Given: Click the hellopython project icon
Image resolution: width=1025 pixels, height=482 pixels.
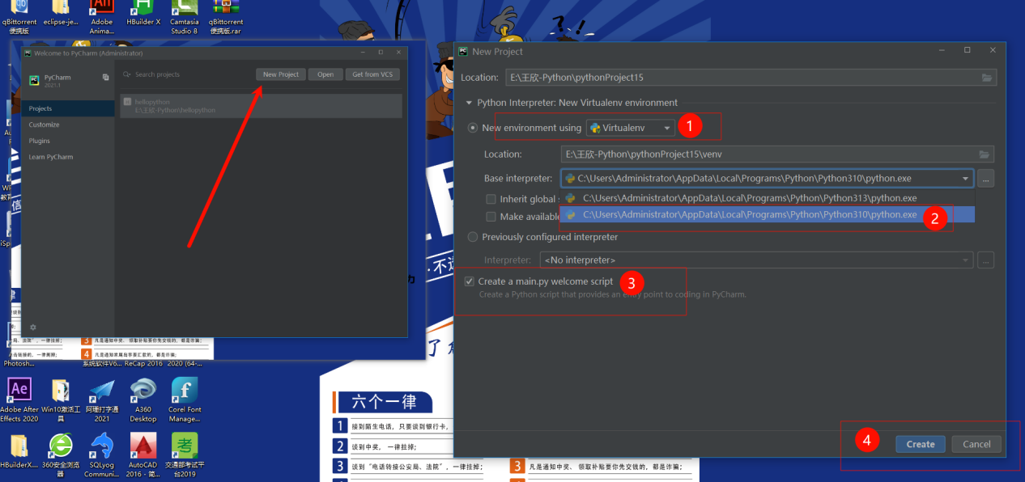Looking at the screenshot, I should click(x=127, y=102).
